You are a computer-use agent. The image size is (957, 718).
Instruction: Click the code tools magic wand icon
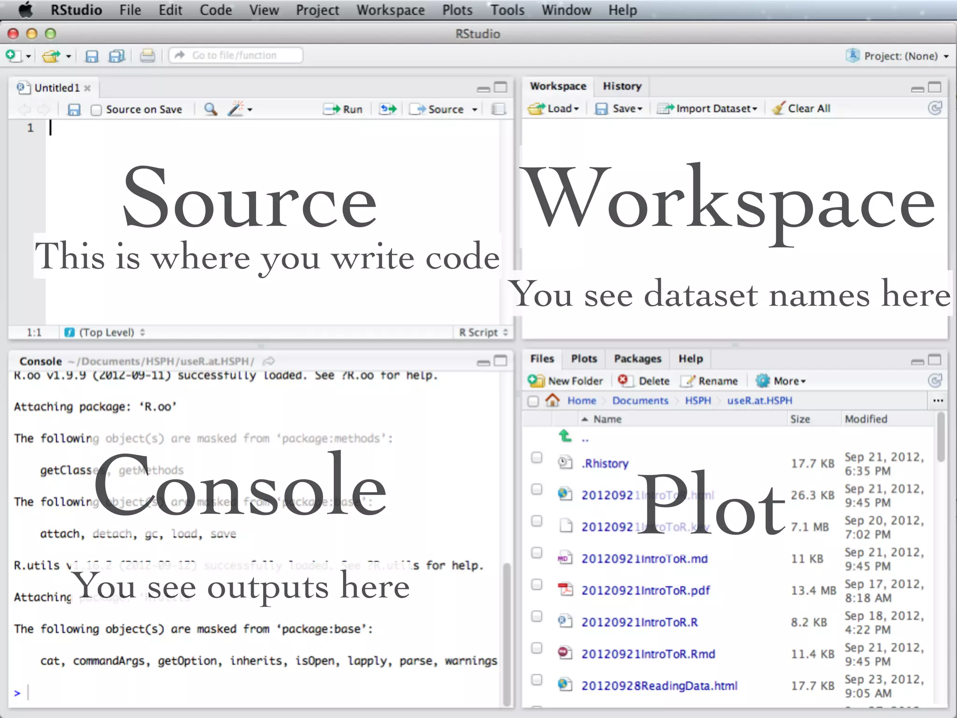(236, 108)
